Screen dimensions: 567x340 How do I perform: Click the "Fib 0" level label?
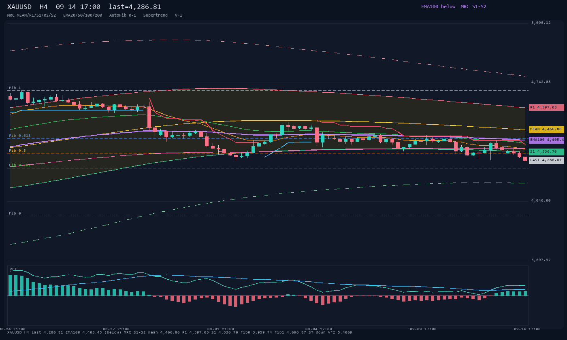coord(15,213)
